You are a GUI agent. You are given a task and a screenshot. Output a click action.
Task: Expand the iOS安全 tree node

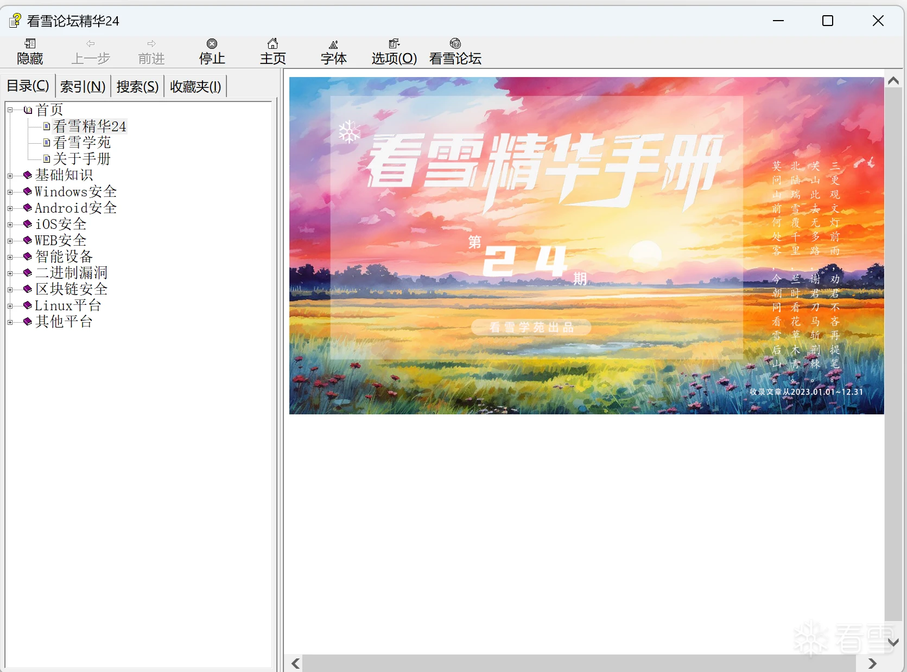click(x=10, y=225)
